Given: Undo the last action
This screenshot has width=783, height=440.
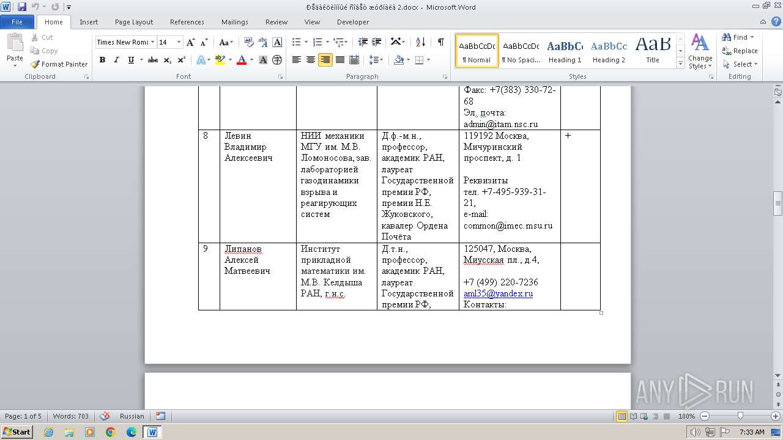Looking at the screenshot, I should [35, 7].
